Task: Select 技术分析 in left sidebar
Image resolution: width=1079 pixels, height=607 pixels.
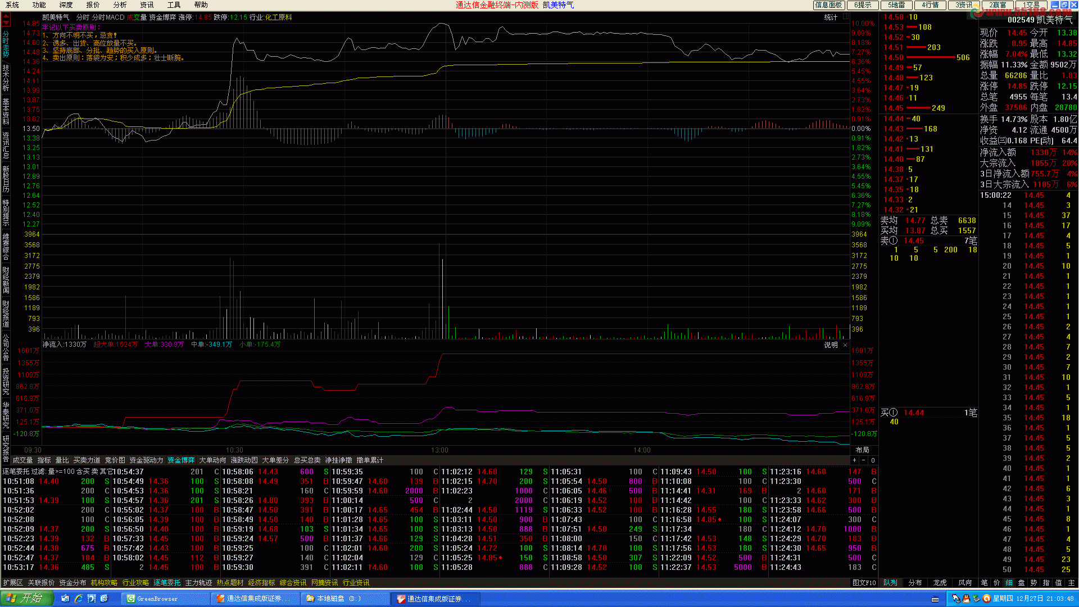Action: (x=6, y=78)
